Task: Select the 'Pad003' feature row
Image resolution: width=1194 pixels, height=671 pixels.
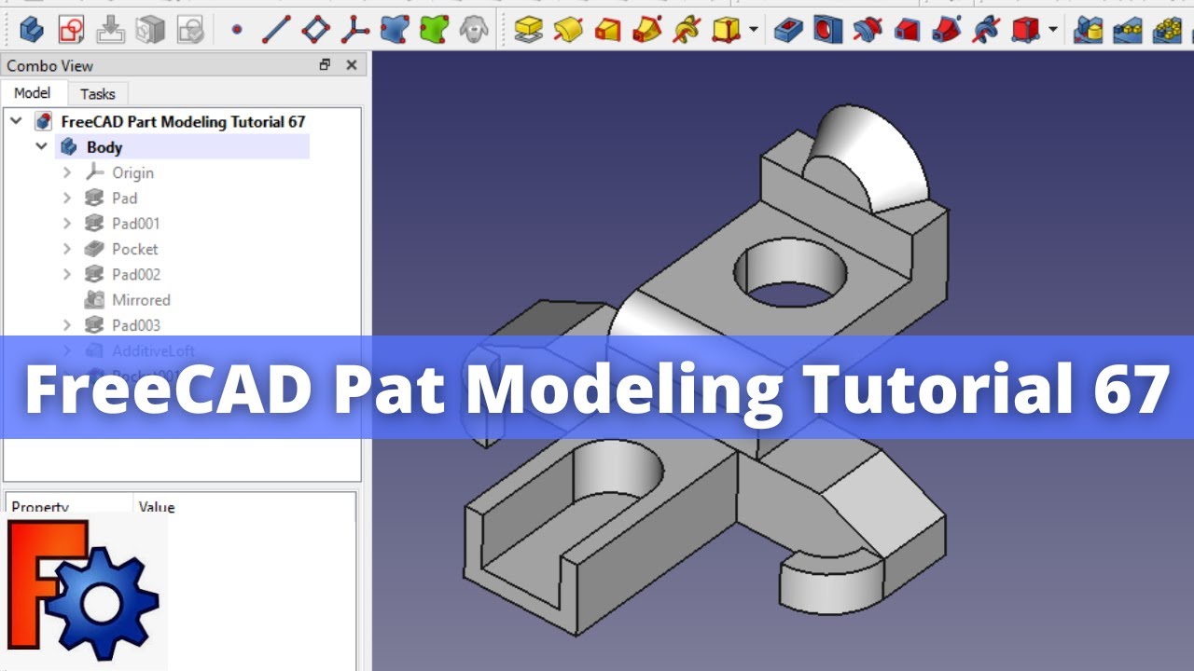Action: click(x=135, y=325)
